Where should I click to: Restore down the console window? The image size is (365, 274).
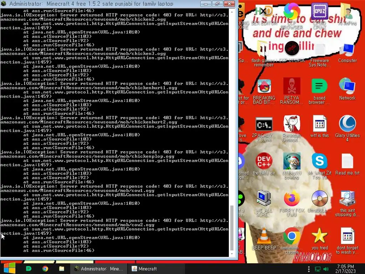coord(217,4)
